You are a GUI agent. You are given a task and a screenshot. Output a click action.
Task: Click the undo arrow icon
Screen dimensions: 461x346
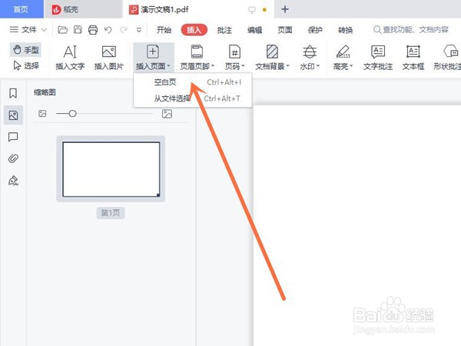coord(108,30)
